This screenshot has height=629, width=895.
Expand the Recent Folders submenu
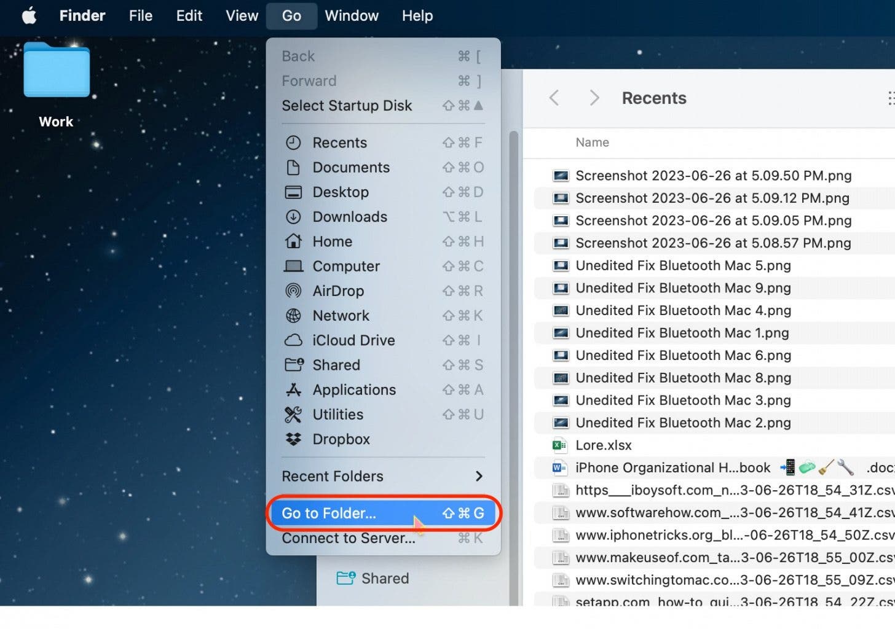(382, 476)
